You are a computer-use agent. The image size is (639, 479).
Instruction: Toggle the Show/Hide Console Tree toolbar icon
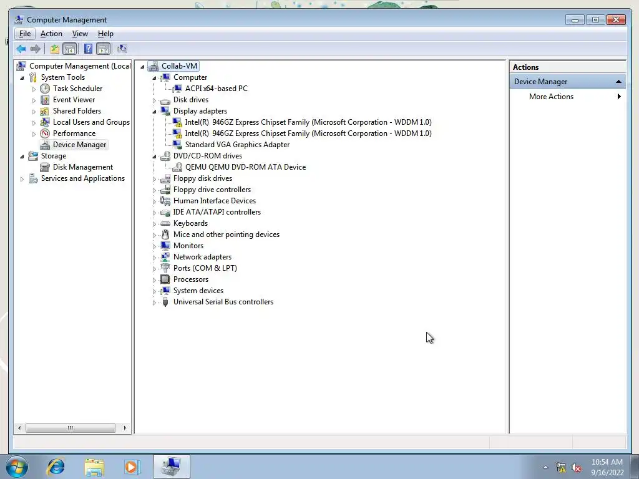pyautogui.click(x=70, y=49)
